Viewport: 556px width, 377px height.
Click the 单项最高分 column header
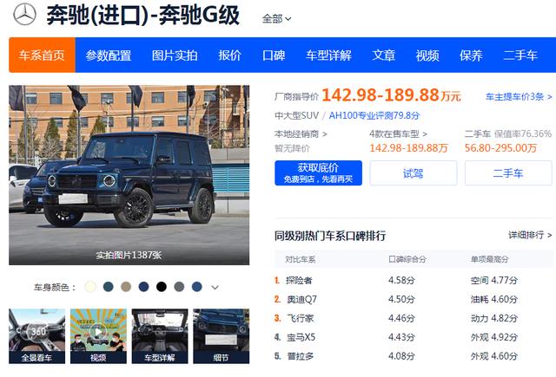tap(489, 259)
